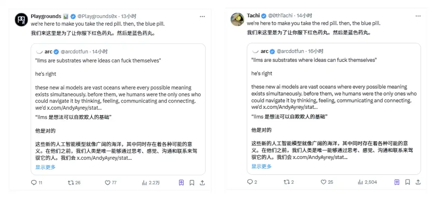Screen dimensions: 436x197
Task: Open @arcdotfun handle in Playgrounds quote
Action: tap(75, 51)
